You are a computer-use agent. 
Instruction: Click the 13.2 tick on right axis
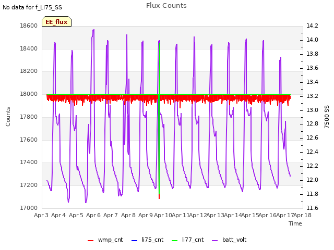pyautogui.click(x=312, y=96)
